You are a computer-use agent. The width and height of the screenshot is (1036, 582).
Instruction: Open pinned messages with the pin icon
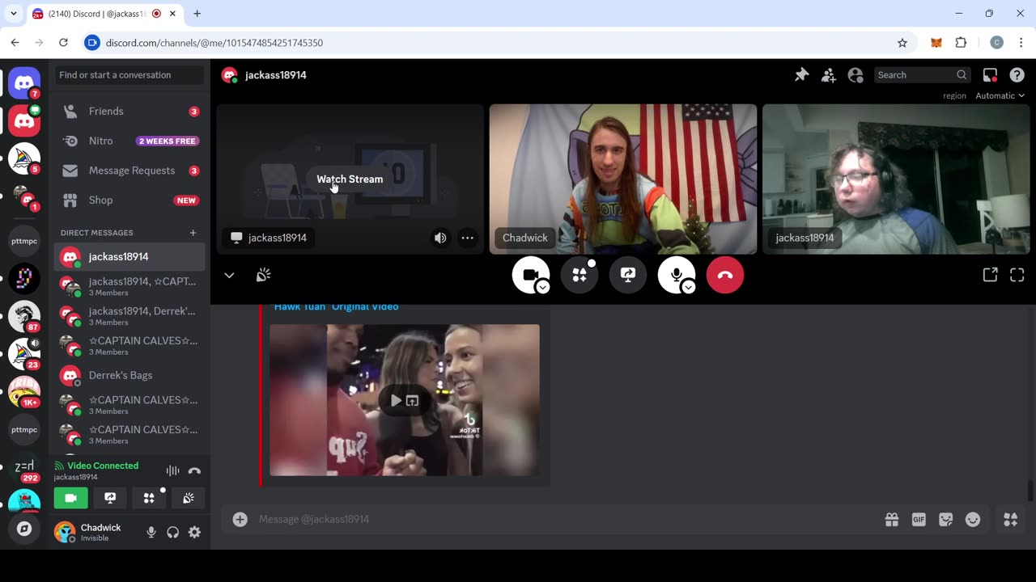[x=801, y=74]
